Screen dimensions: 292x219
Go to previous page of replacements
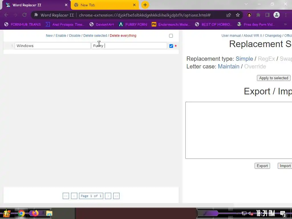(x=74, y=196)
